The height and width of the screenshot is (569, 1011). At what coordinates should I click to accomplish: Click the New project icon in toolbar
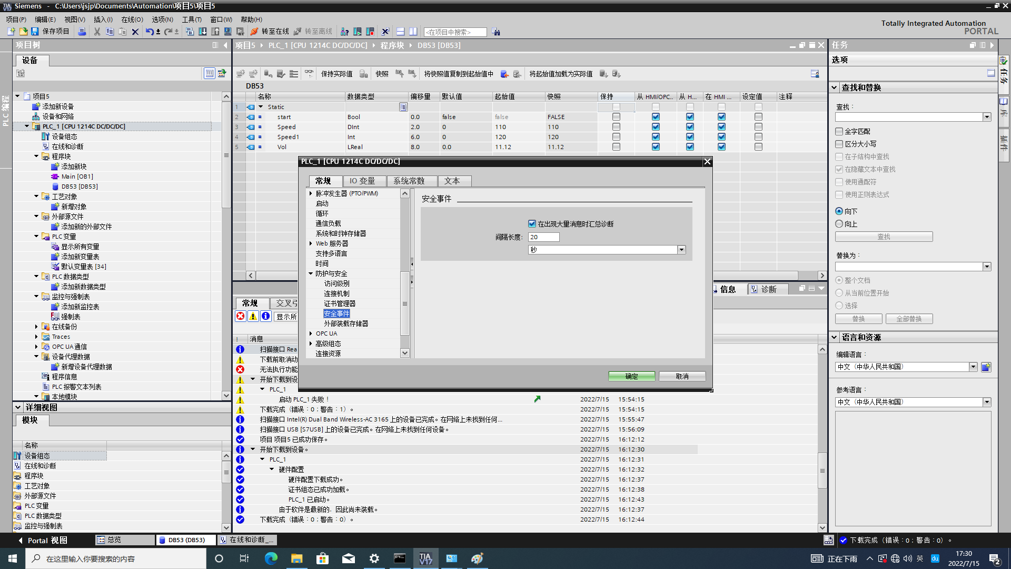point(11,32)
